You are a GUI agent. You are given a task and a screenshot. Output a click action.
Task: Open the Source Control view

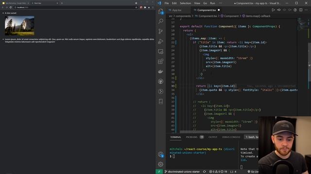pos(161,31)
